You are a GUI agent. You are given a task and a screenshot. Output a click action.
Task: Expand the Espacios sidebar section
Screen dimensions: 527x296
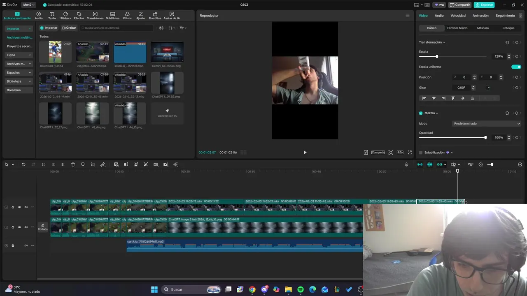[19, 72]
